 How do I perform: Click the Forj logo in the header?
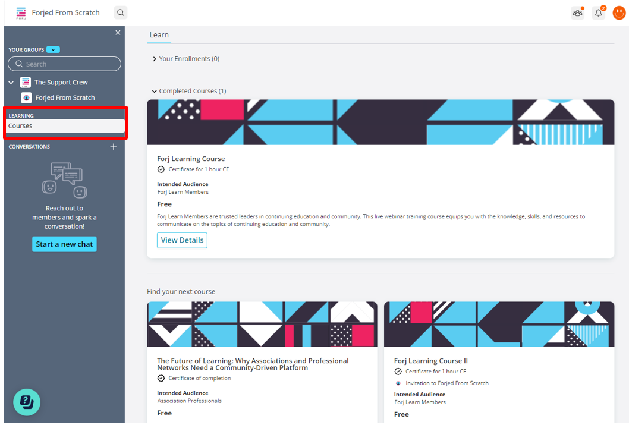(x=21, y=13)
